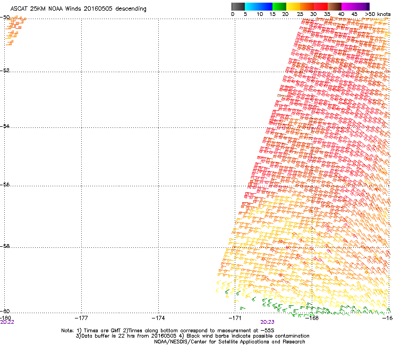Click the note line '3)Data buffer is 22 hrs'
Image resolution: width=393 pixels, height=345 pixels.
192,336
